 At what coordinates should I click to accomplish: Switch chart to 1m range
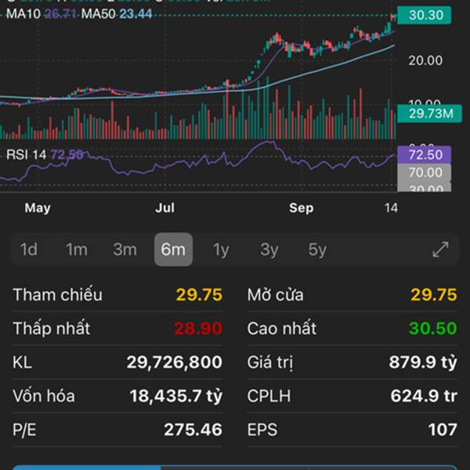click(77, 250)
